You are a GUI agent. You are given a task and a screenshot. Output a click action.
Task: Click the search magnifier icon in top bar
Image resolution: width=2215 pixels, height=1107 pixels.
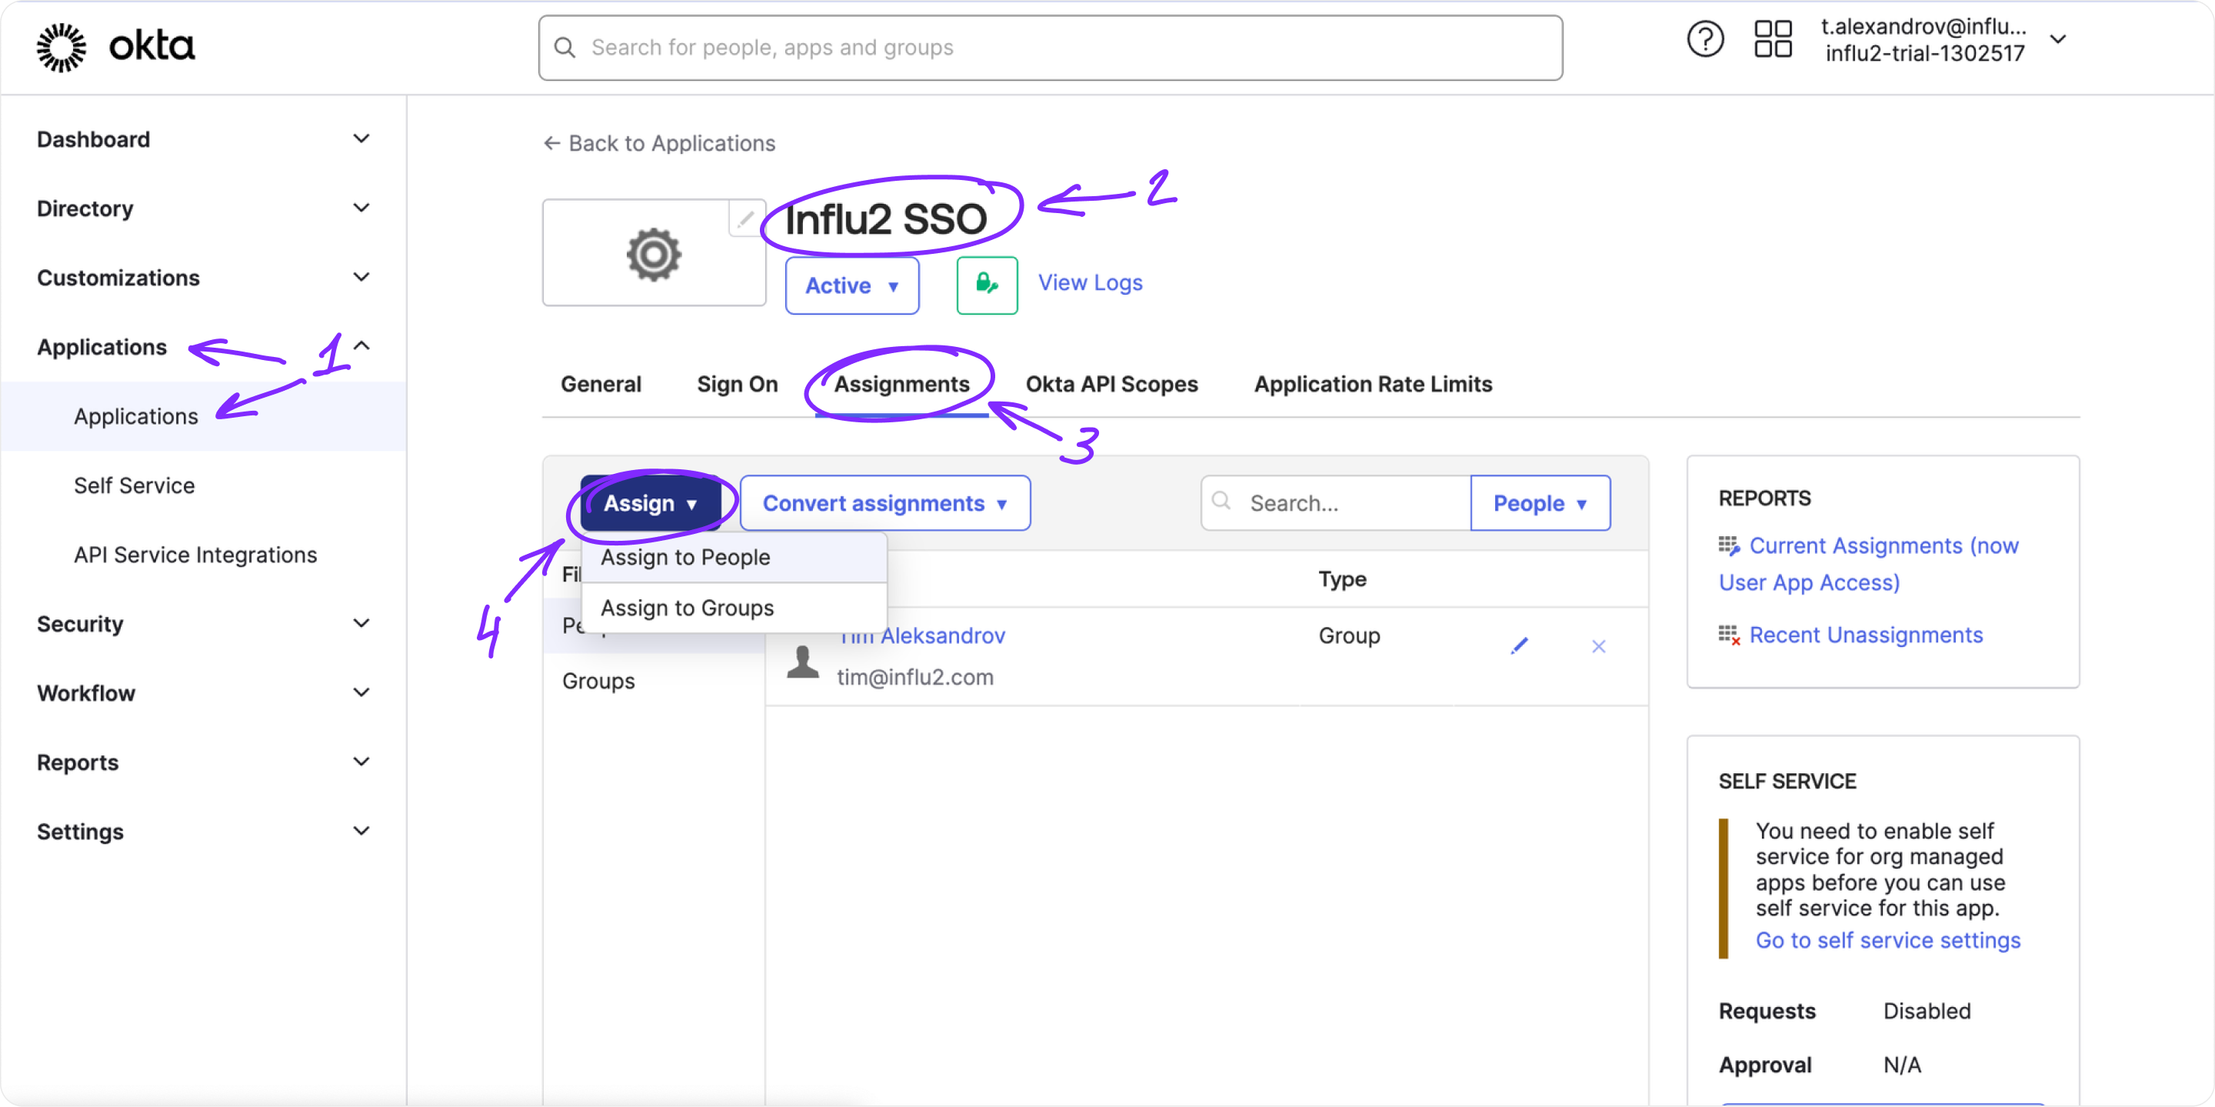click(565, 47)
